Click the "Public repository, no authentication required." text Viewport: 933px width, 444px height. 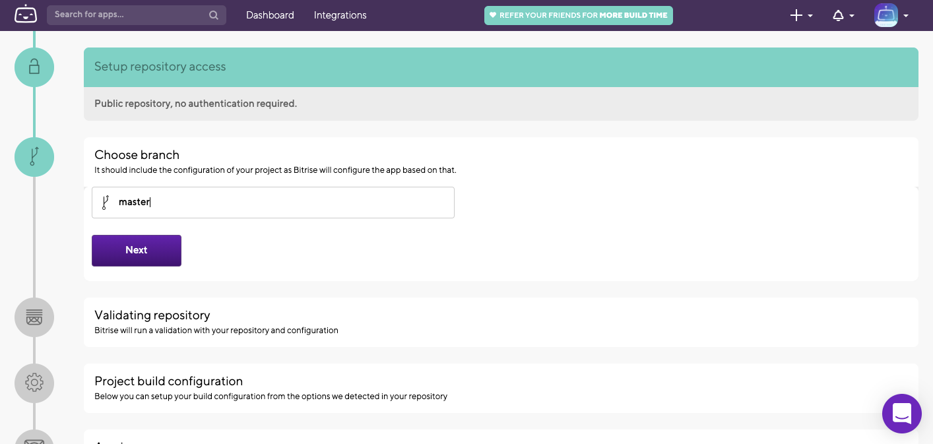tap(195, 104)
